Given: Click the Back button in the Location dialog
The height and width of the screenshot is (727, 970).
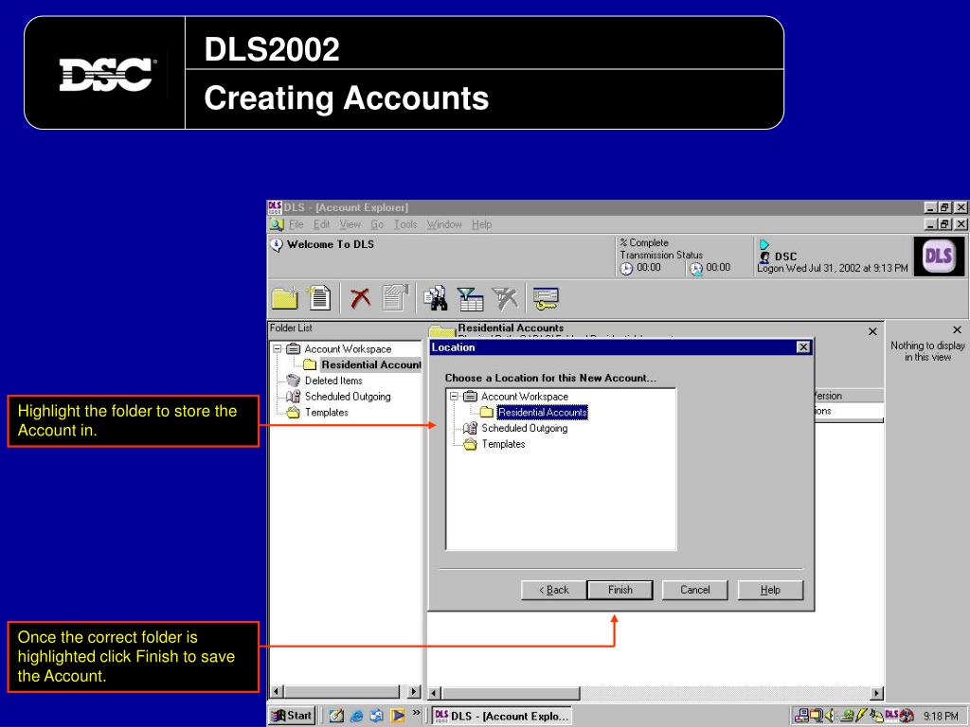Looking at the screenshot, I should 553,590.
